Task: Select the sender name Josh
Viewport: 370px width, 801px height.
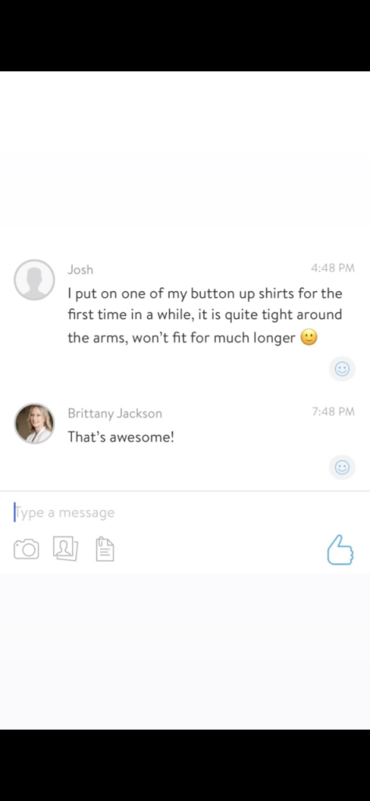Action: (81, 270)
